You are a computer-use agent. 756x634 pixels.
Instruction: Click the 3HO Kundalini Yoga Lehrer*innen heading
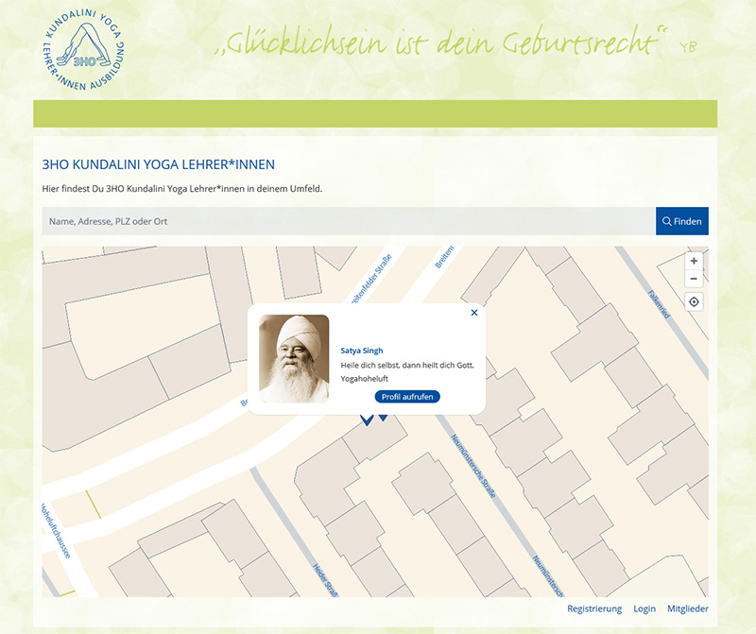[159, 165]
